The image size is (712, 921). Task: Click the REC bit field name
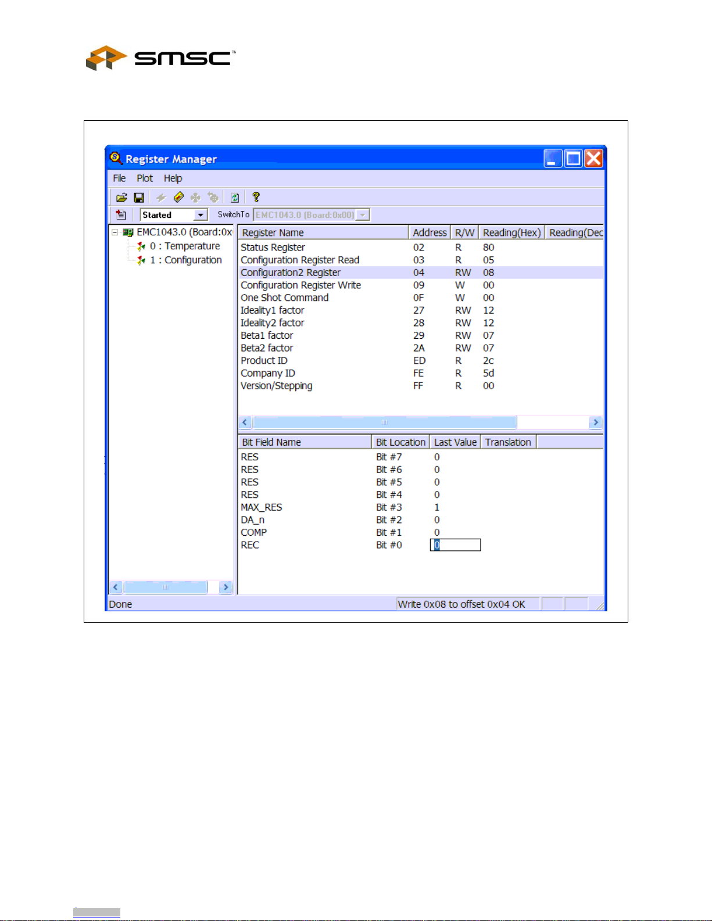coord(250,545)
